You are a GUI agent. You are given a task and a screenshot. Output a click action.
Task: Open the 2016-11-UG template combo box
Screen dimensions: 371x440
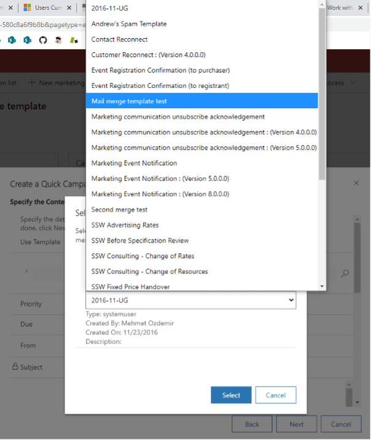[190, 301]
